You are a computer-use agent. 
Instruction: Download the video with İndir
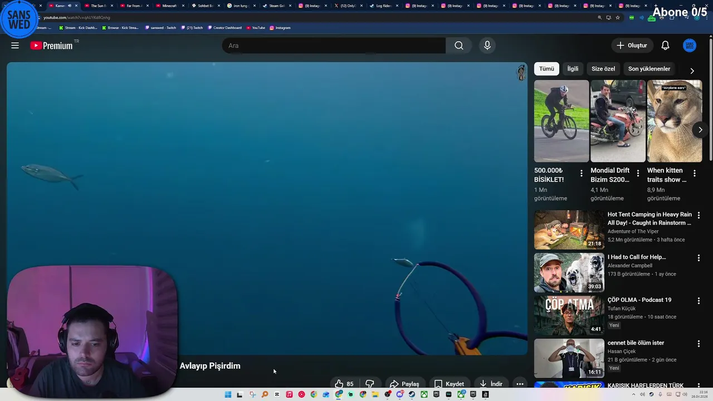[491, 384]
